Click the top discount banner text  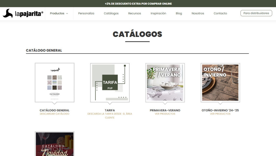[x=138, y=3]
